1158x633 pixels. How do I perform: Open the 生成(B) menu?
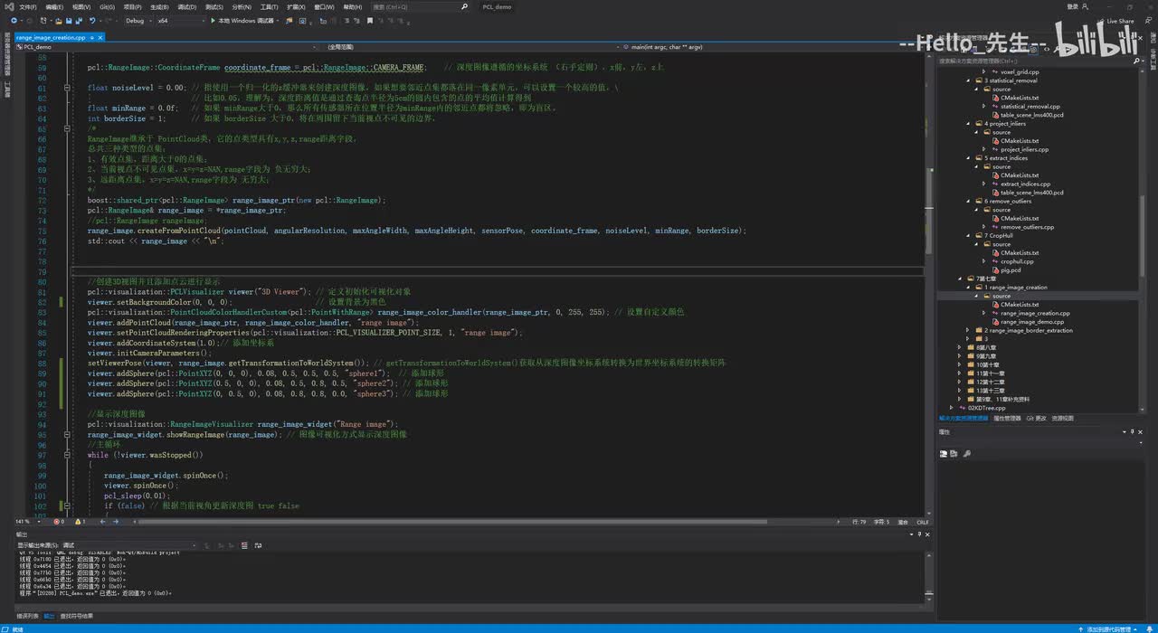[159, 6]
